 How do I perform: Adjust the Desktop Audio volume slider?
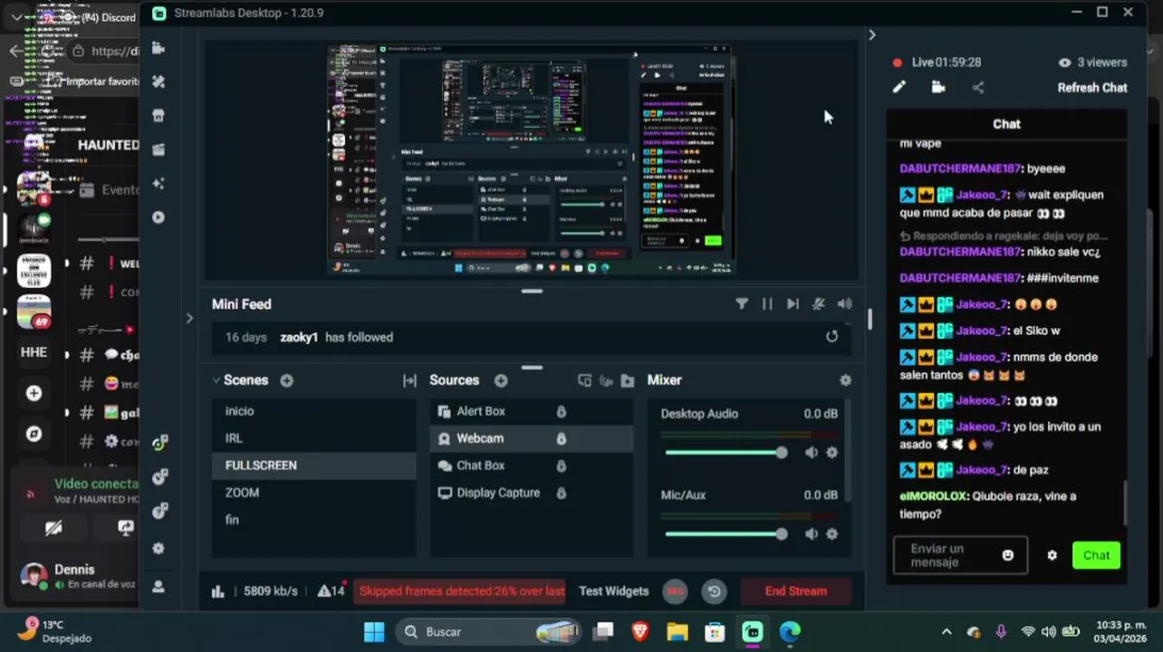[x=726, y=453]
